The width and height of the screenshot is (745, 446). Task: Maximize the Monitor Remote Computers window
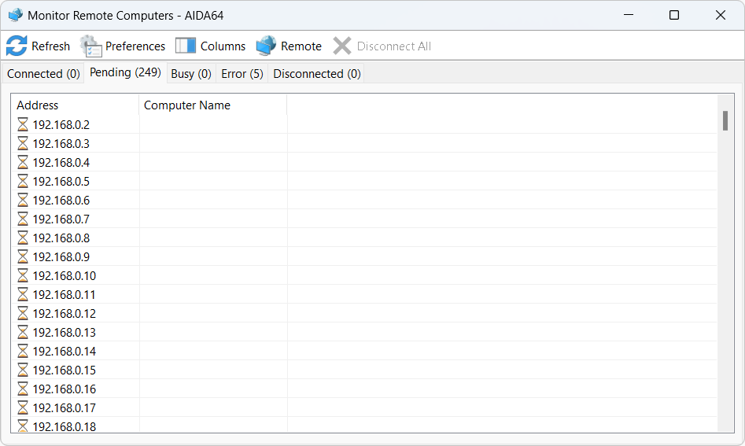674,15
